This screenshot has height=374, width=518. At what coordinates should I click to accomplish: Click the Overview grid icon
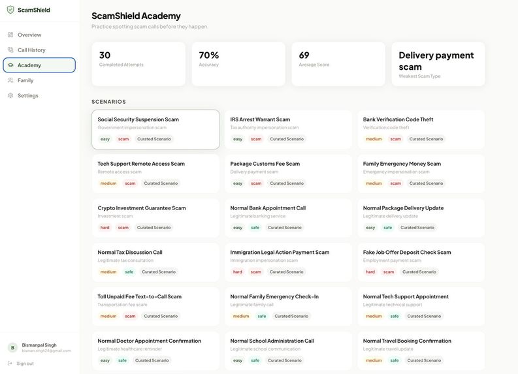click(10, 35)
